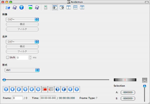Go to previous frame arrow
150x104 pixels.
[19, 89]
